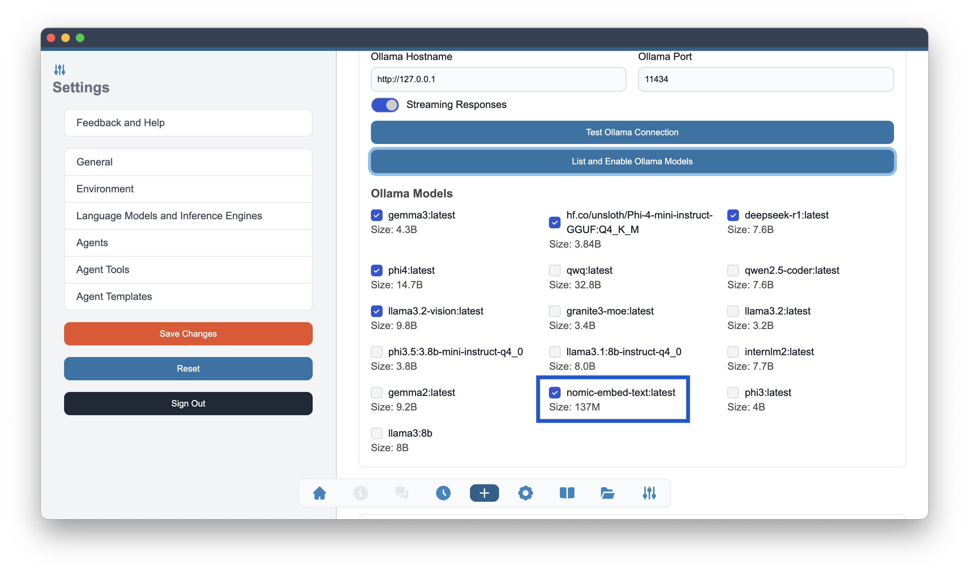Enable granite3-moe:latest checkbox

pyautogui.click(x=555, y=311)
